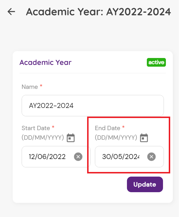Clear the Start Date value 12/06/2022
Image resolution: width=193 pixels, height=217 pixels.
tap(78, 157)
